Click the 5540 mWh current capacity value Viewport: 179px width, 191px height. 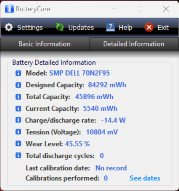click(x=100, y=108)
